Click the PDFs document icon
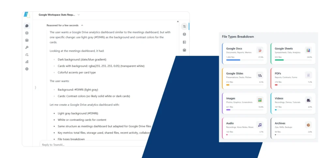This screenshot has width=334, height=158. [308, 75]
